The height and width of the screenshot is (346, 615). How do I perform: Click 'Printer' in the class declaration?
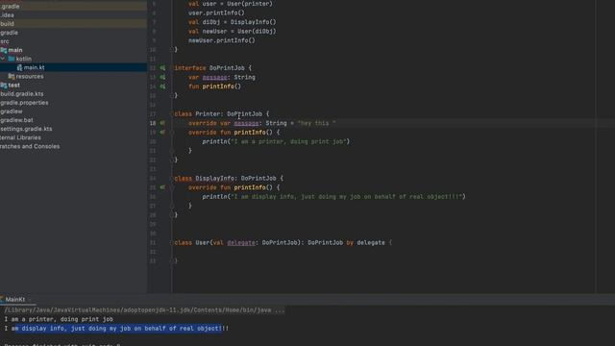click(208, 113)
